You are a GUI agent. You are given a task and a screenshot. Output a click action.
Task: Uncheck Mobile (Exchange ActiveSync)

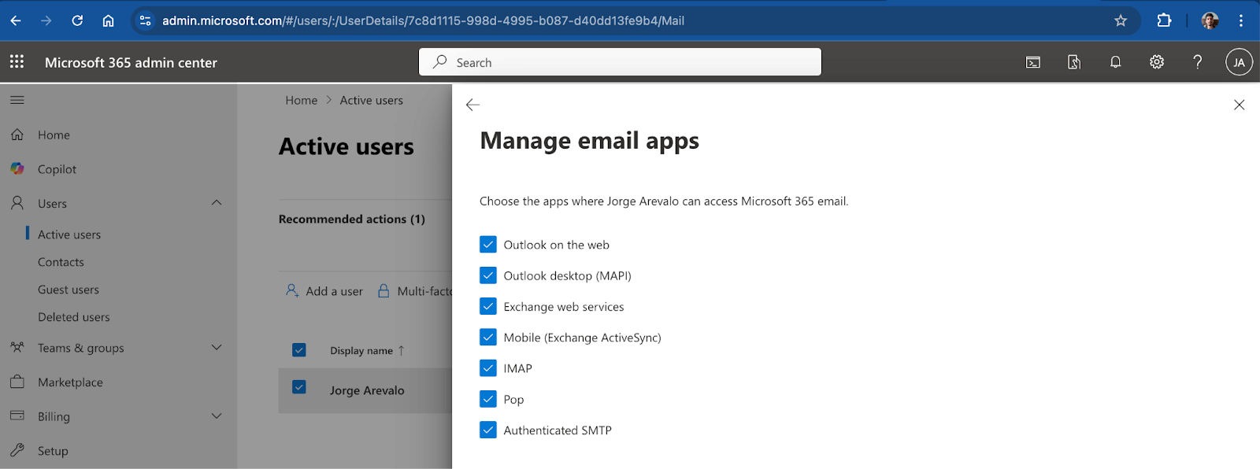point(488,338)
